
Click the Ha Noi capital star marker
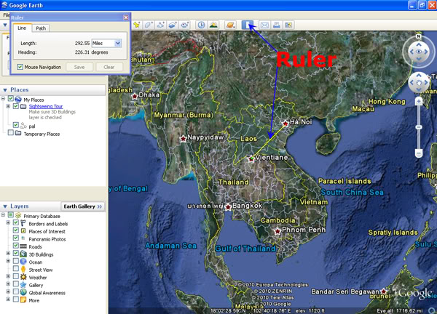[x=285, y=124]
